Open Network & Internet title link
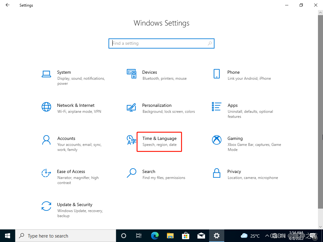The width and height of the screenshot is (323, 242). 76,105
